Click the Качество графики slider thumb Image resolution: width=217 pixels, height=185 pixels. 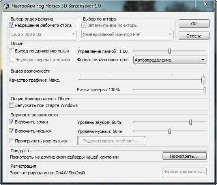[203, 80]
